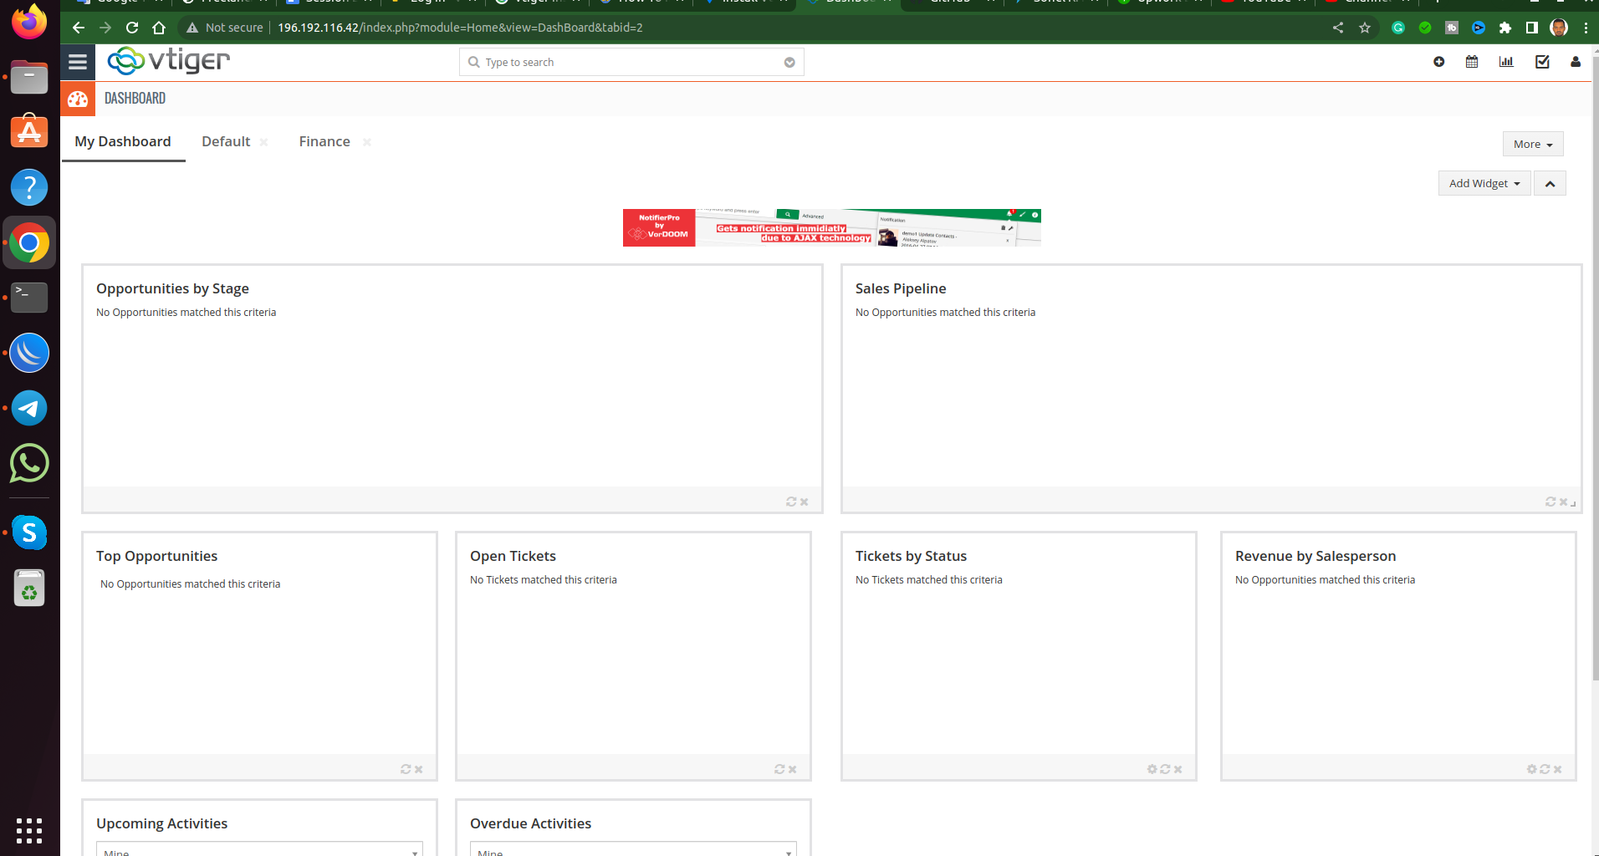Switch to the Finance dashboard tab
Image resolution: width=1599 pixels, height=856 pixels.
coord(324,142)
